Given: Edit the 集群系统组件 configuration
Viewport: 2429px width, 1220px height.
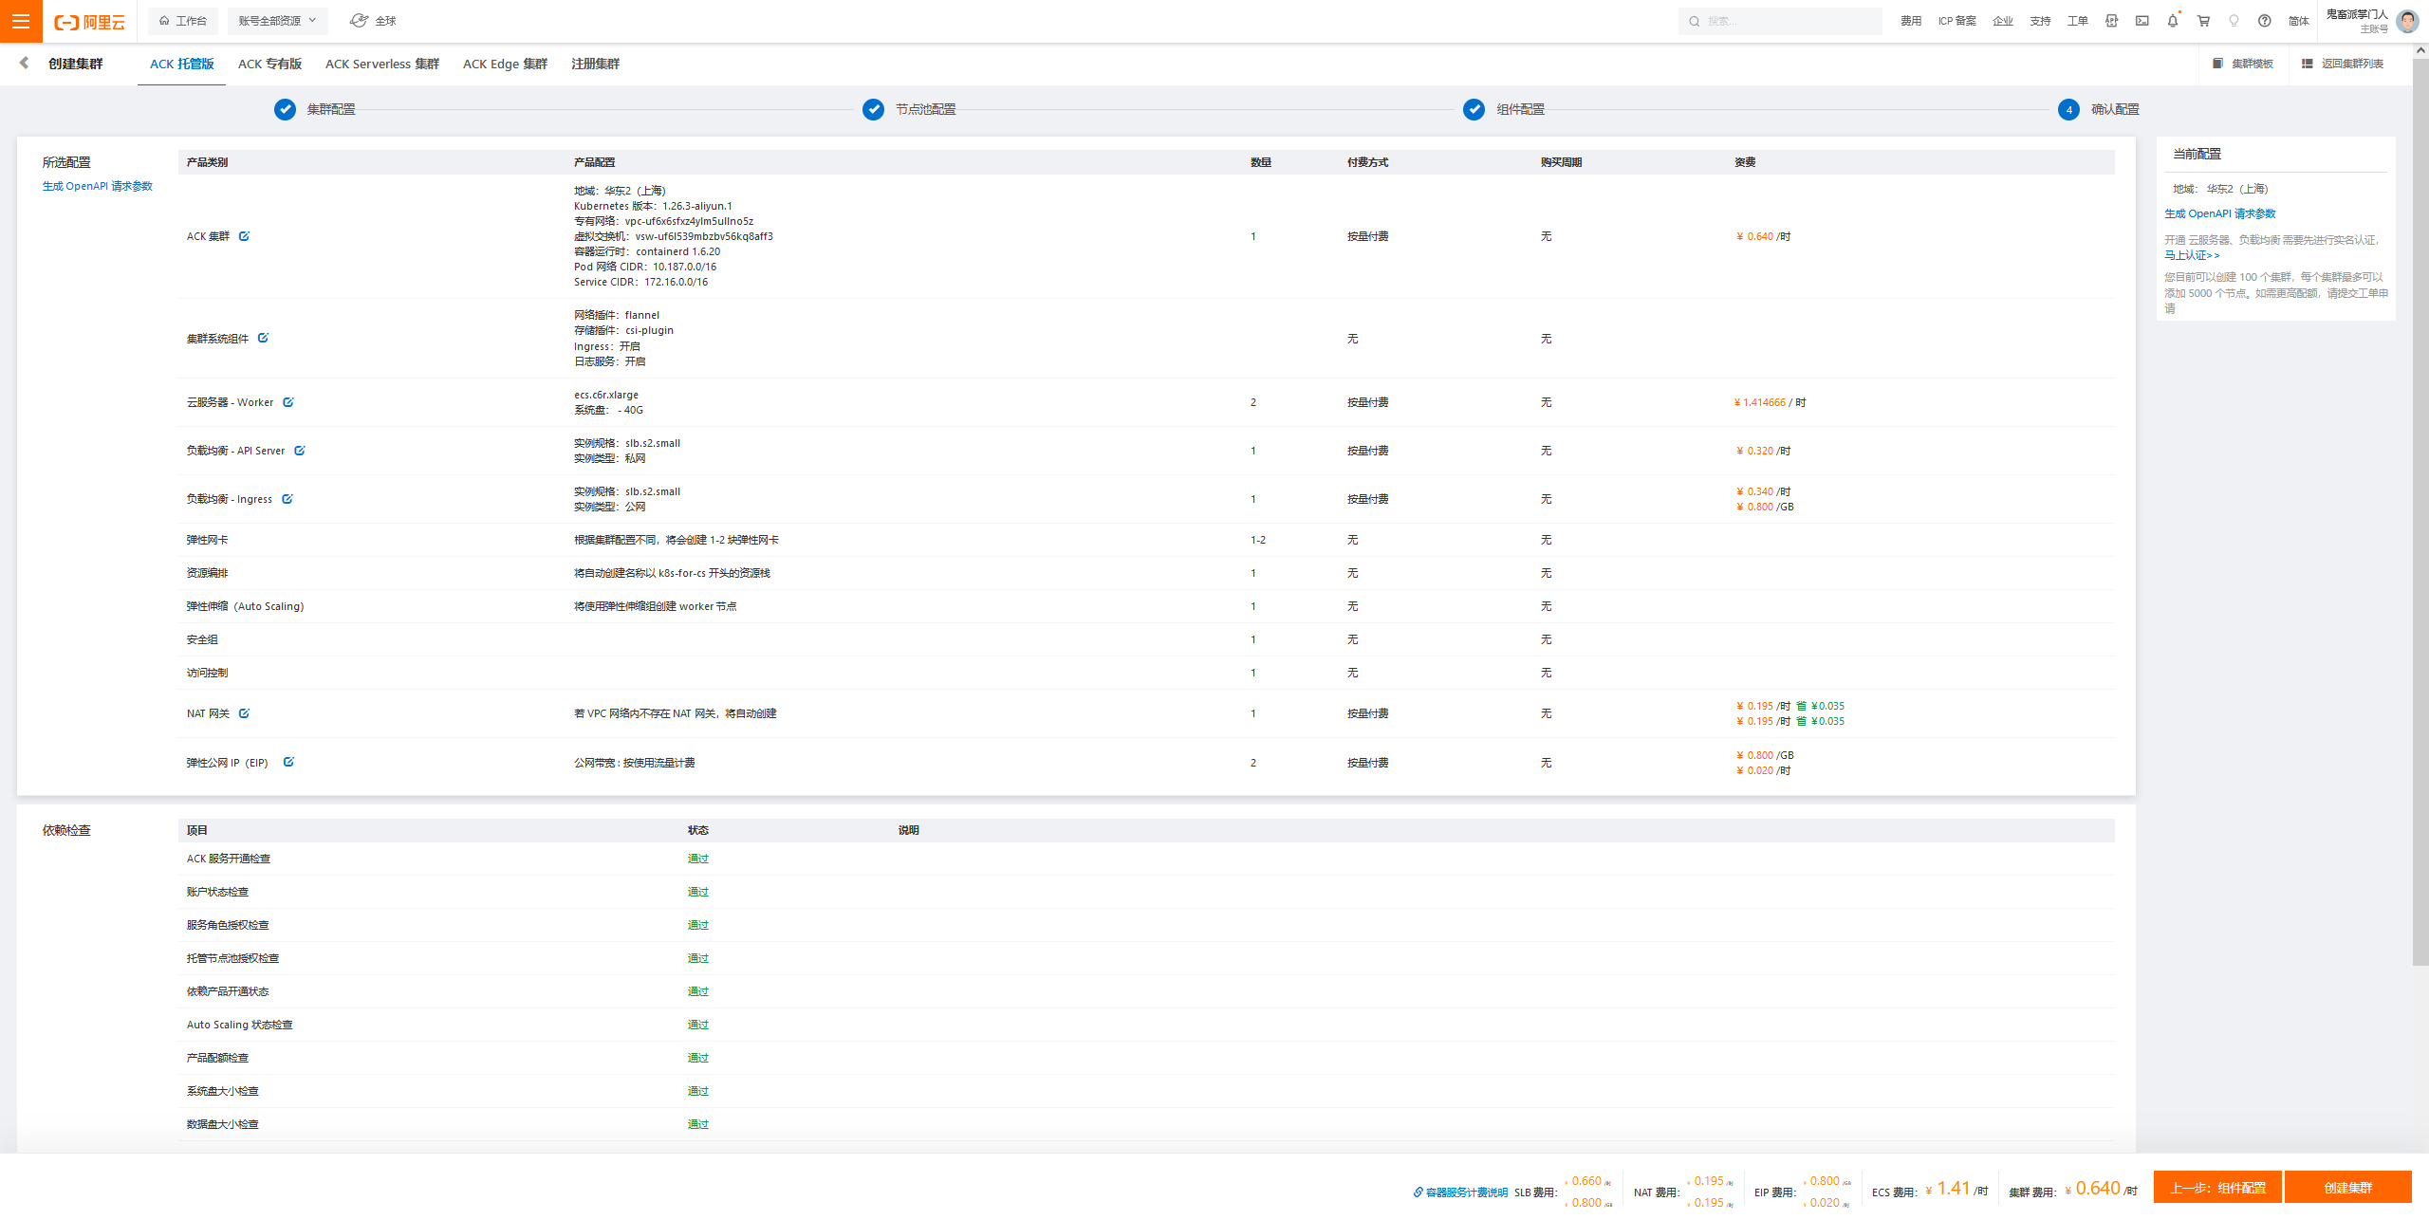Looking at the screenshot, I should (x=263, y=338).
